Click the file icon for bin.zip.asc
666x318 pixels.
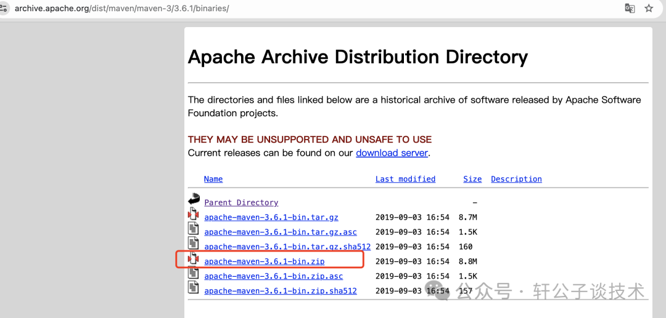tap(194, 272)
